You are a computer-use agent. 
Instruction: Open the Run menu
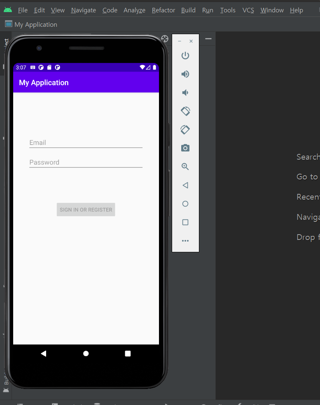[x=208, y=10]
